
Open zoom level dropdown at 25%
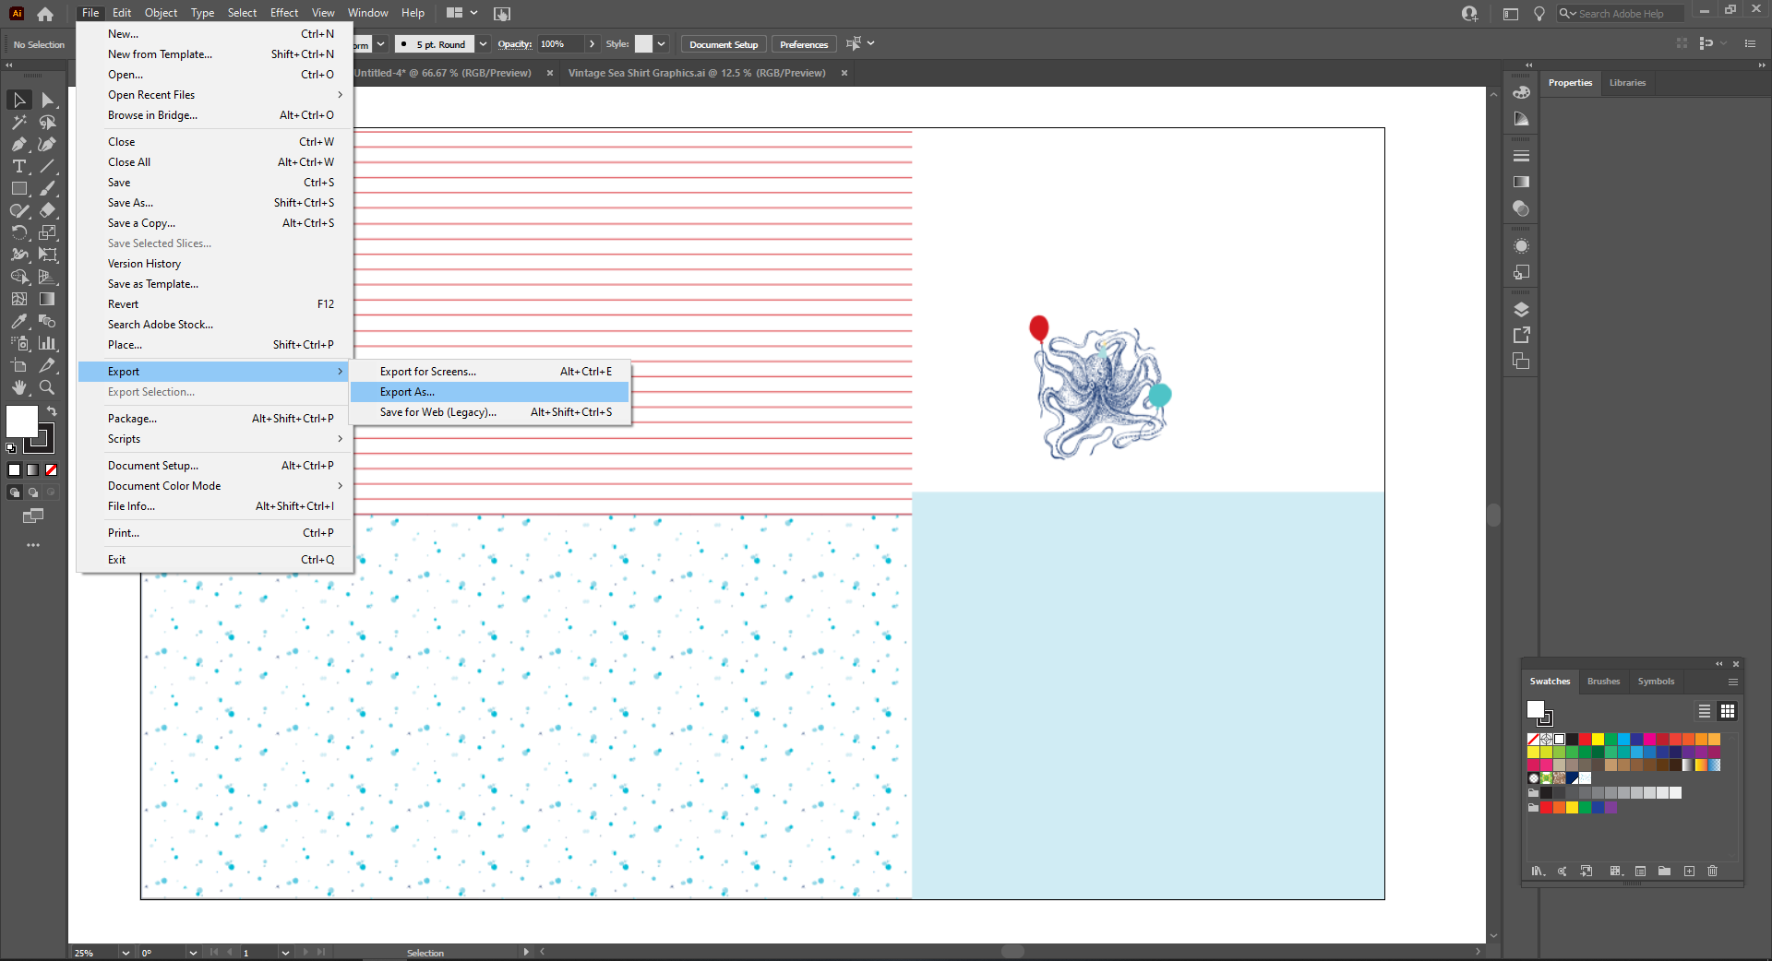(x=126, y=953)
